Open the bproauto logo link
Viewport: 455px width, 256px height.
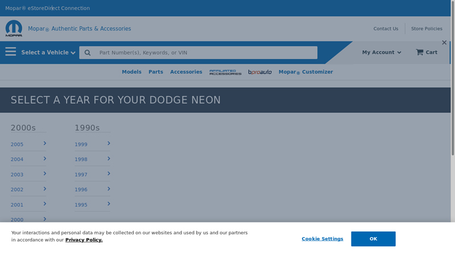[x=260, y=72]
